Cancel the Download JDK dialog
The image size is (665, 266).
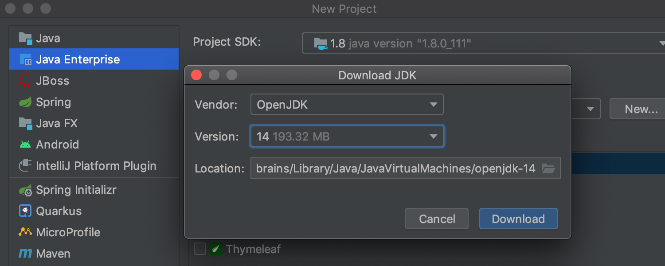437,219
